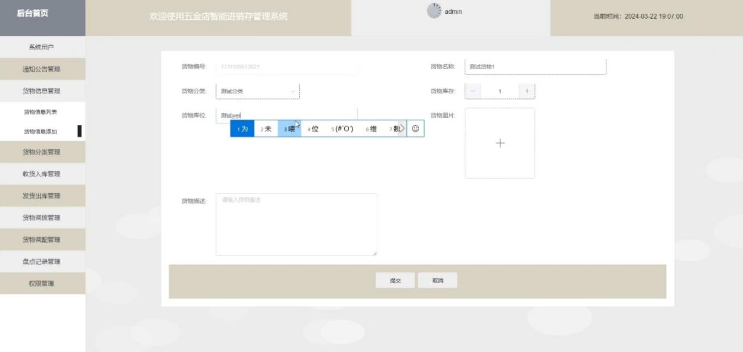Choose IME candidate 4 位
Image resolution: width=743 pixels, height=352 pixels.
[x=313, y=129]
